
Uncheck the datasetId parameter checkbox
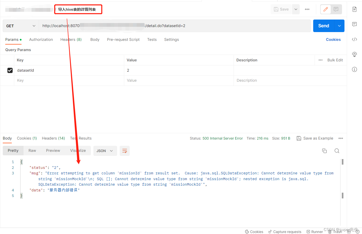[x=10, y=70]
